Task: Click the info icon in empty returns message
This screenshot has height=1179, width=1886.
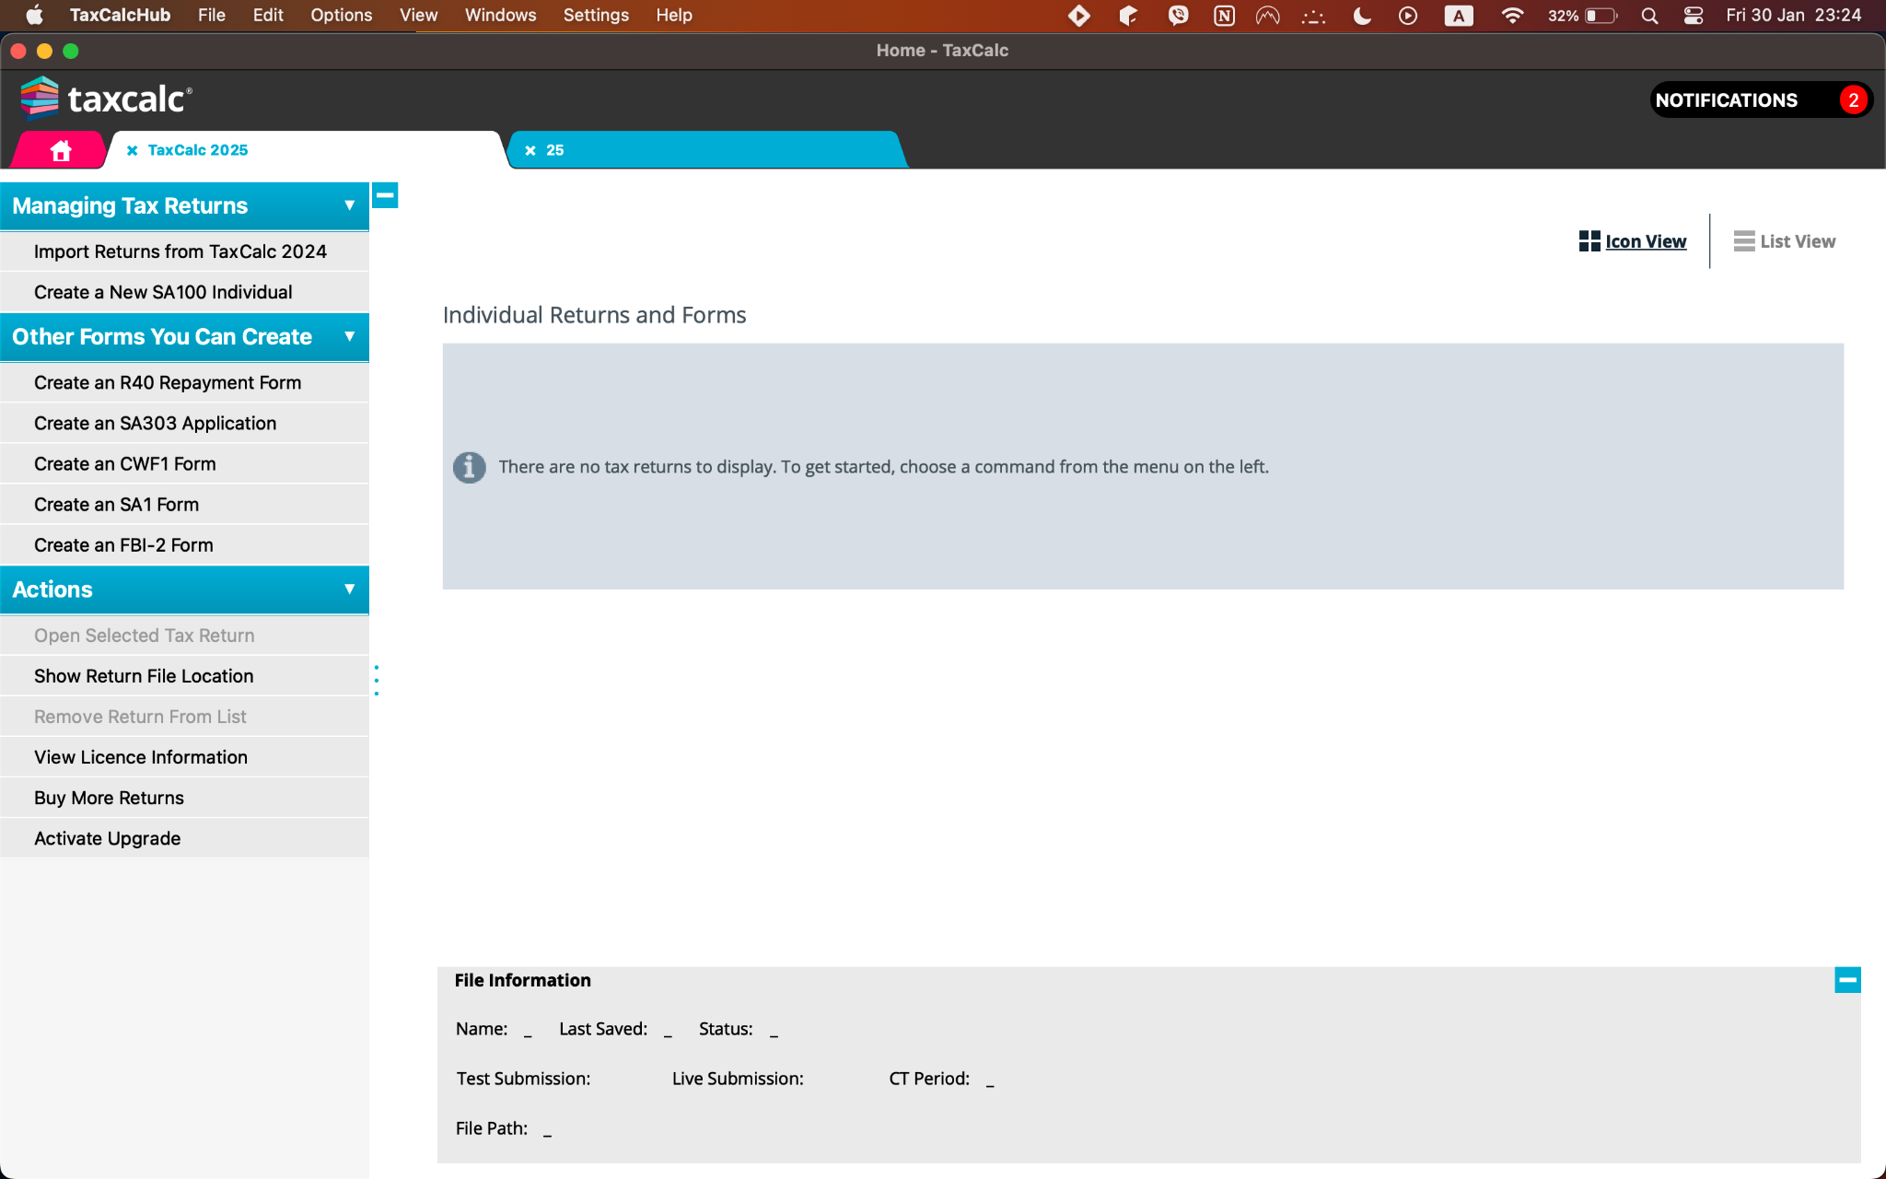Action: click(x=469, y=467)
